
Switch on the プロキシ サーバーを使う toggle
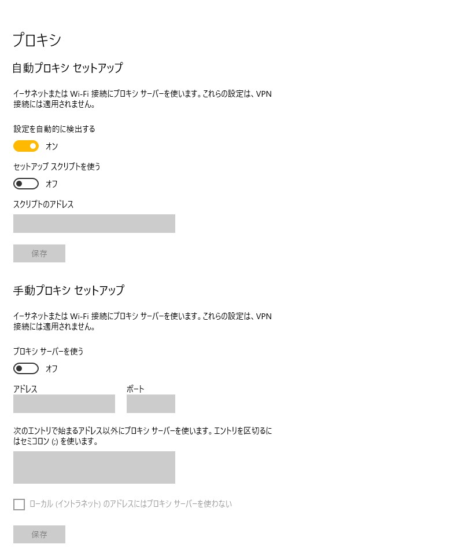tap(26, 368)
